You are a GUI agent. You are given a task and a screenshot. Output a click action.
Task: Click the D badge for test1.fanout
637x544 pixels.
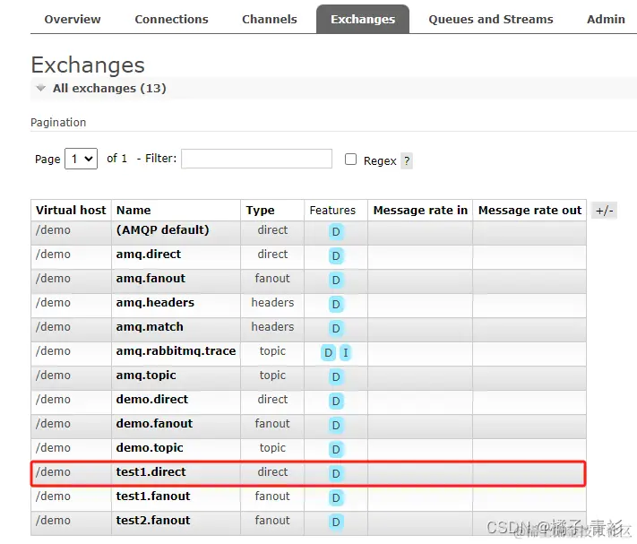(x=336, y=497)
